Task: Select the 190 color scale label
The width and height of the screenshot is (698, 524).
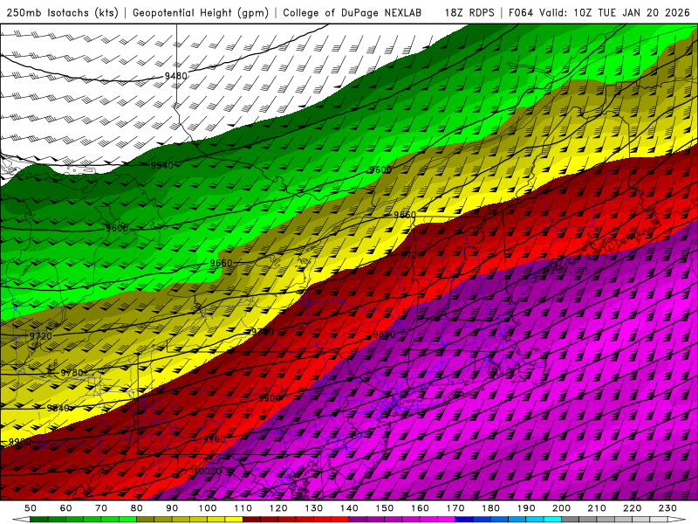Action: (526, 508)
